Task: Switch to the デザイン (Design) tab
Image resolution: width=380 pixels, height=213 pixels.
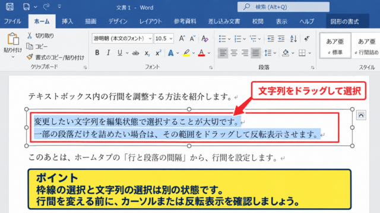Action: coord(118,21)
